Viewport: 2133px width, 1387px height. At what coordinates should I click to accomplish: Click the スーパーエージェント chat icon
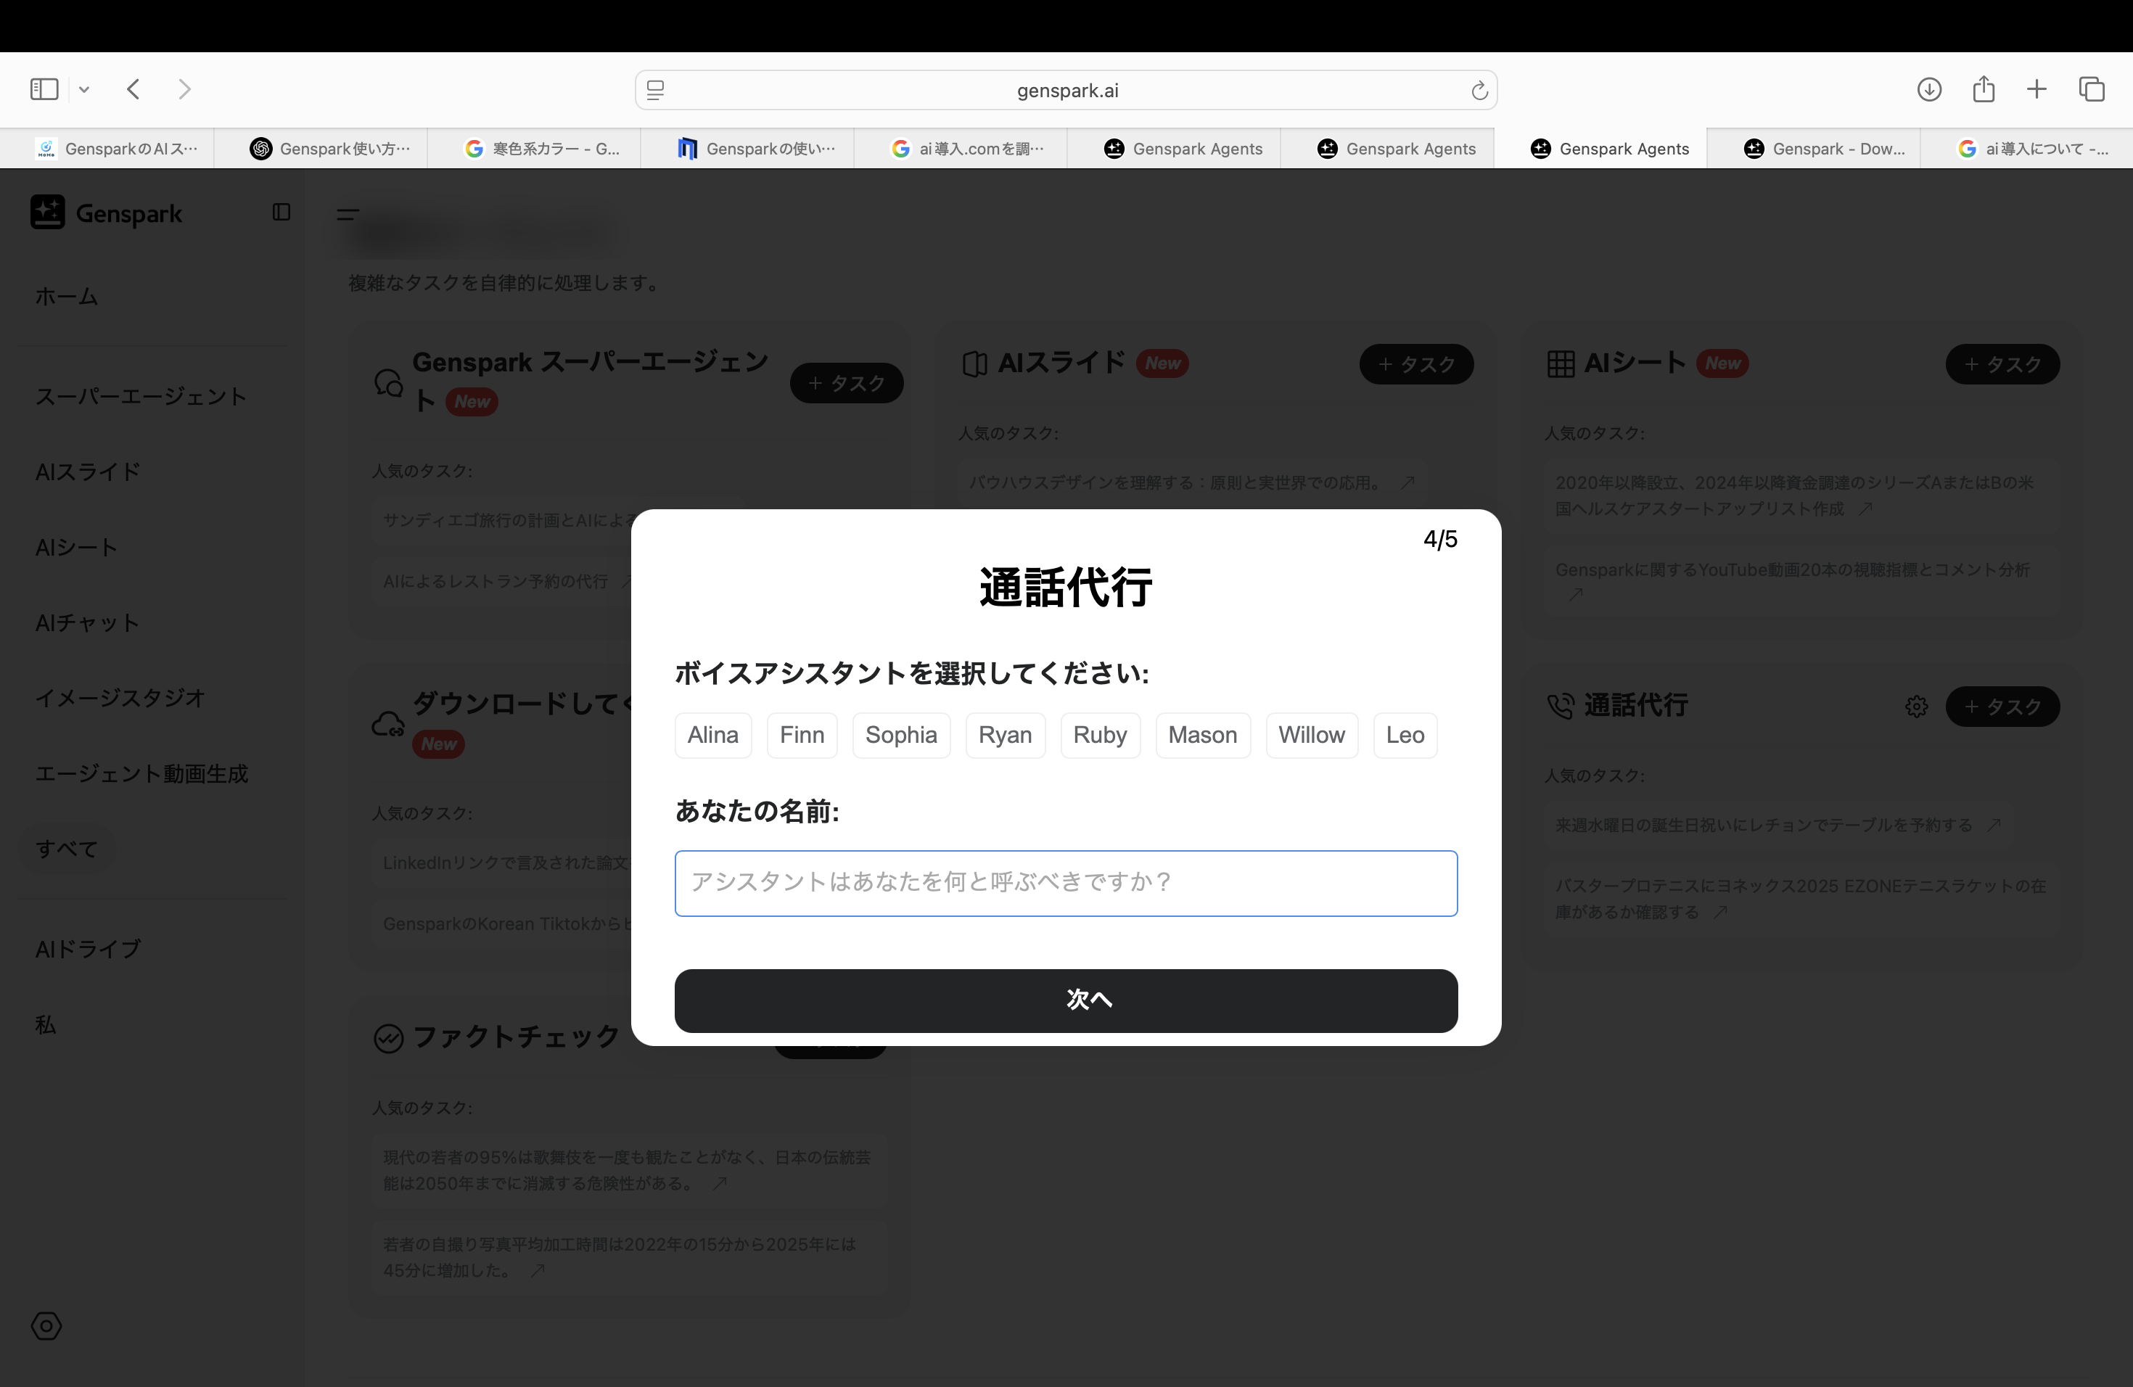tap(388, 382)
